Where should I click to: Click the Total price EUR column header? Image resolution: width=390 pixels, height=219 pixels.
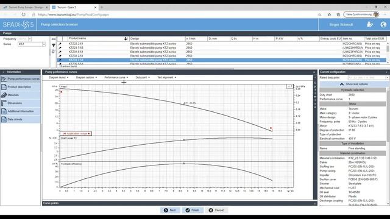point(375,39)
